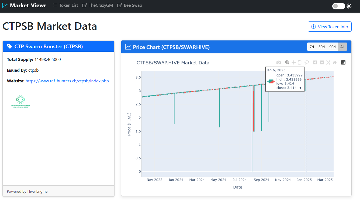Click the Autoscale icon in the chart toolbar
The width and height of the screenshot is (360, 201).
click(x=328, y=63)
